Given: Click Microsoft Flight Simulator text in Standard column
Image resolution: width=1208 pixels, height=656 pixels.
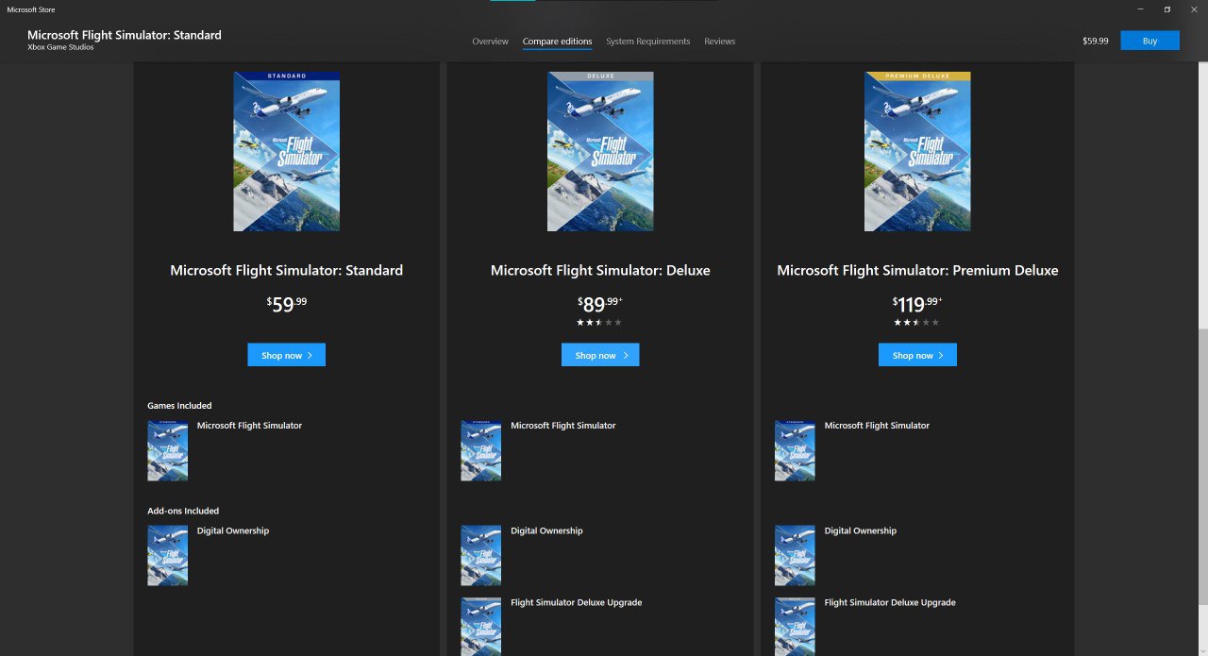Looking at the screenshot, I should 249,426.
